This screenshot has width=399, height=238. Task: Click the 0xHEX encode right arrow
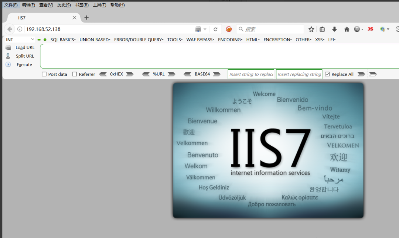pyautogui.click(x=129, y=74)
